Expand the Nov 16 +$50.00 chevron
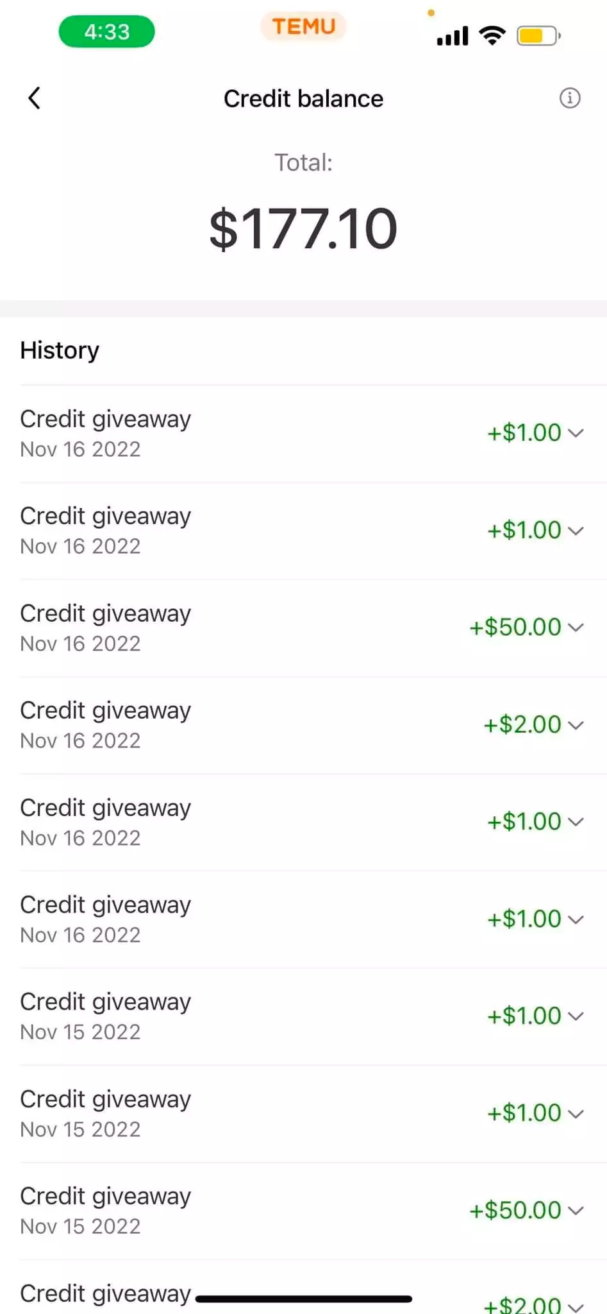 coord(576,627)
